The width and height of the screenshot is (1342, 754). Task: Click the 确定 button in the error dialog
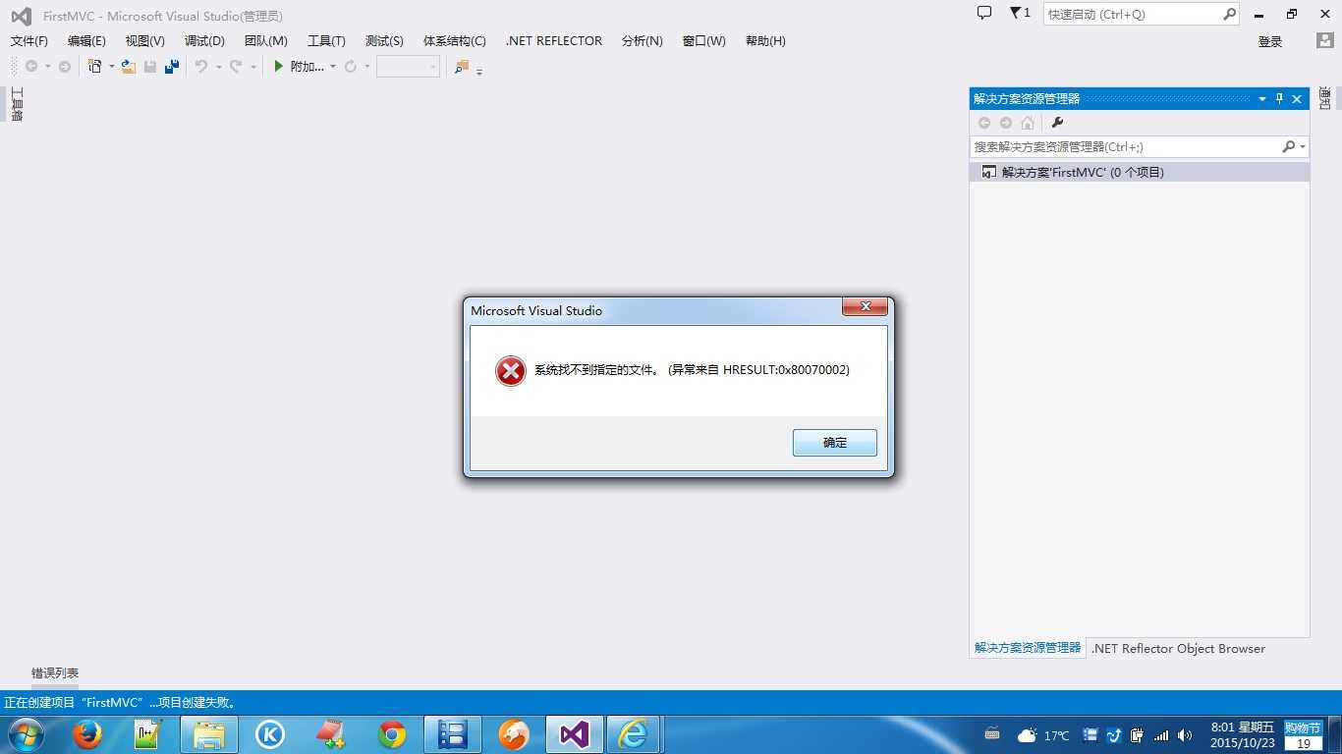pyautogui.click(x=834, y=443)
